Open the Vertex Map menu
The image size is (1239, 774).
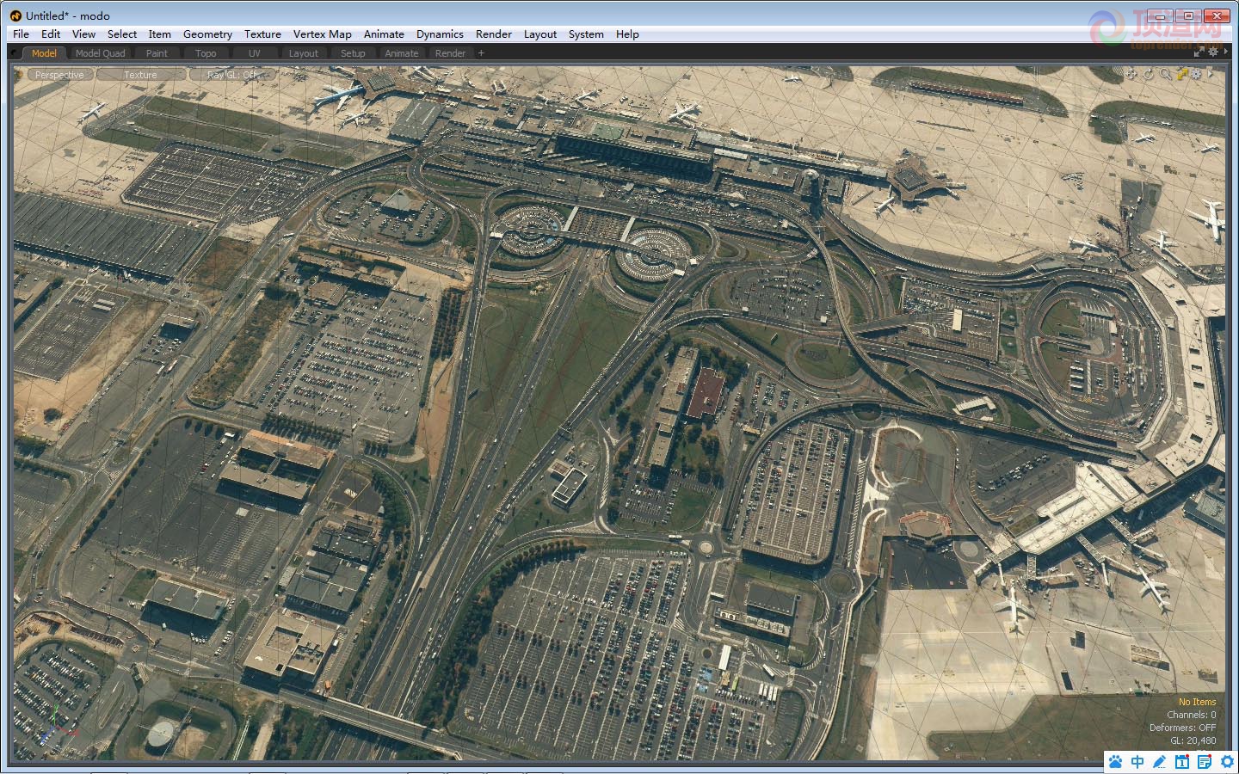click(322, 34)
